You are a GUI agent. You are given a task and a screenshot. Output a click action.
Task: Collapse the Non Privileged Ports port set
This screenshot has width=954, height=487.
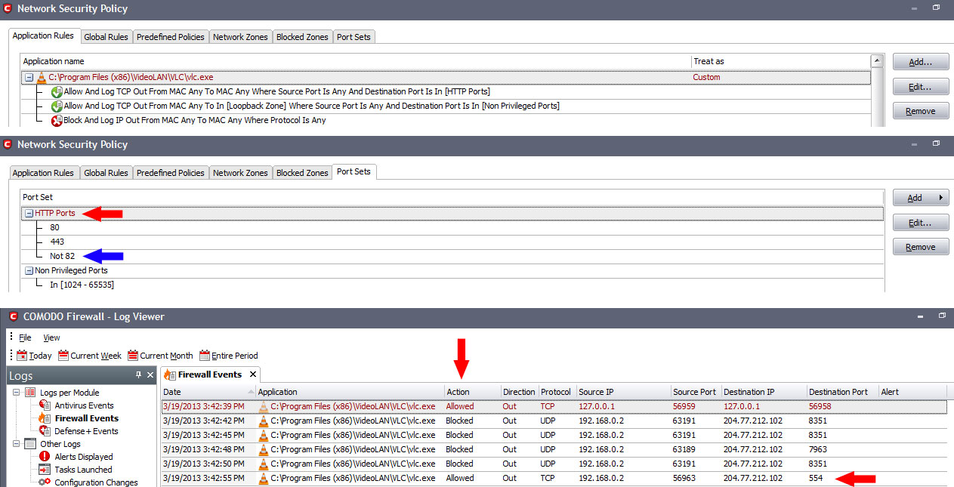(29, 270)
